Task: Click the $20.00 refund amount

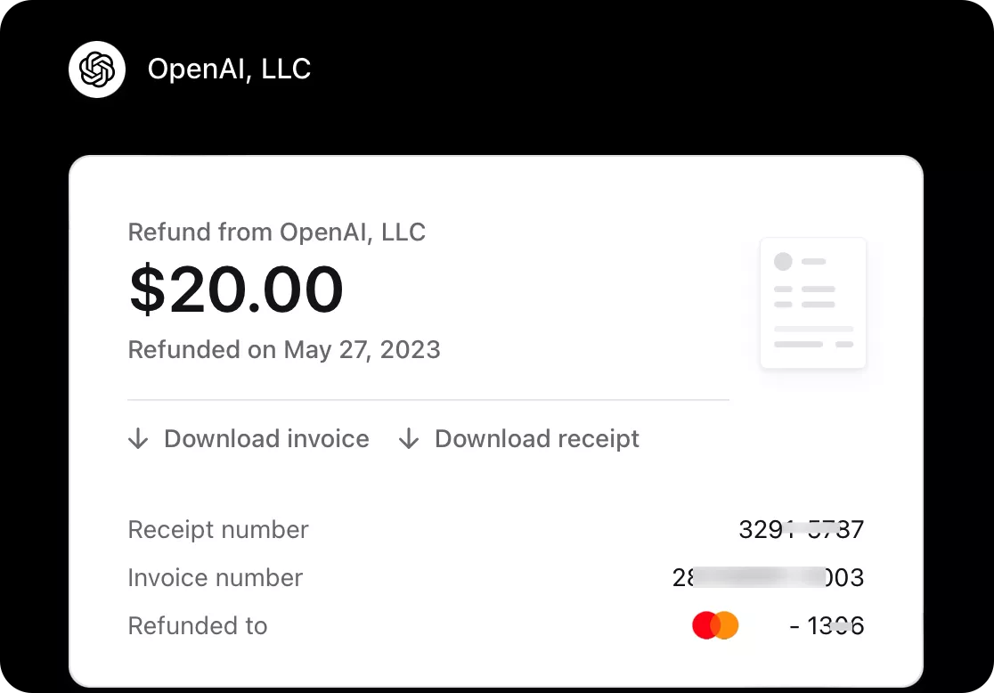Action: point(236,289)
